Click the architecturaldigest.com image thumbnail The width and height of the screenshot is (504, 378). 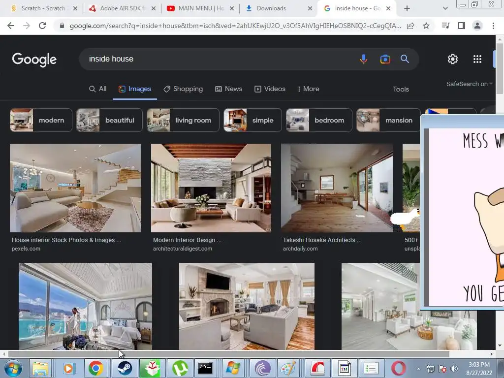211,188
